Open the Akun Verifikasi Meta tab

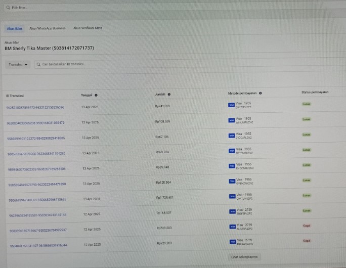[x=88, y=28]
